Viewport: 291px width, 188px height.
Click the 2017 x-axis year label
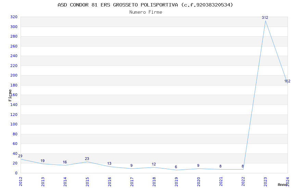pos(132,182)
